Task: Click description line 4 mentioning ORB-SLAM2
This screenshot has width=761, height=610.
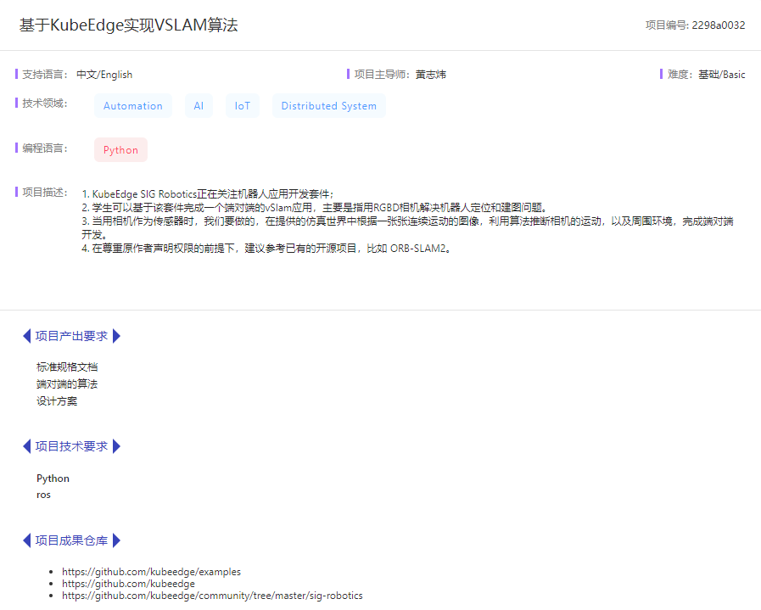Action: [x=267, y=249]
